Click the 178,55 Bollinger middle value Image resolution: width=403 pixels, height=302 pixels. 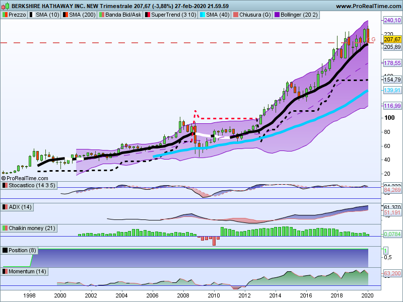[x=392, y=63]
